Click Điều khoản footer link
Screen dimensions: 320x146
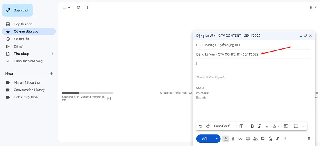coord(167,93)
